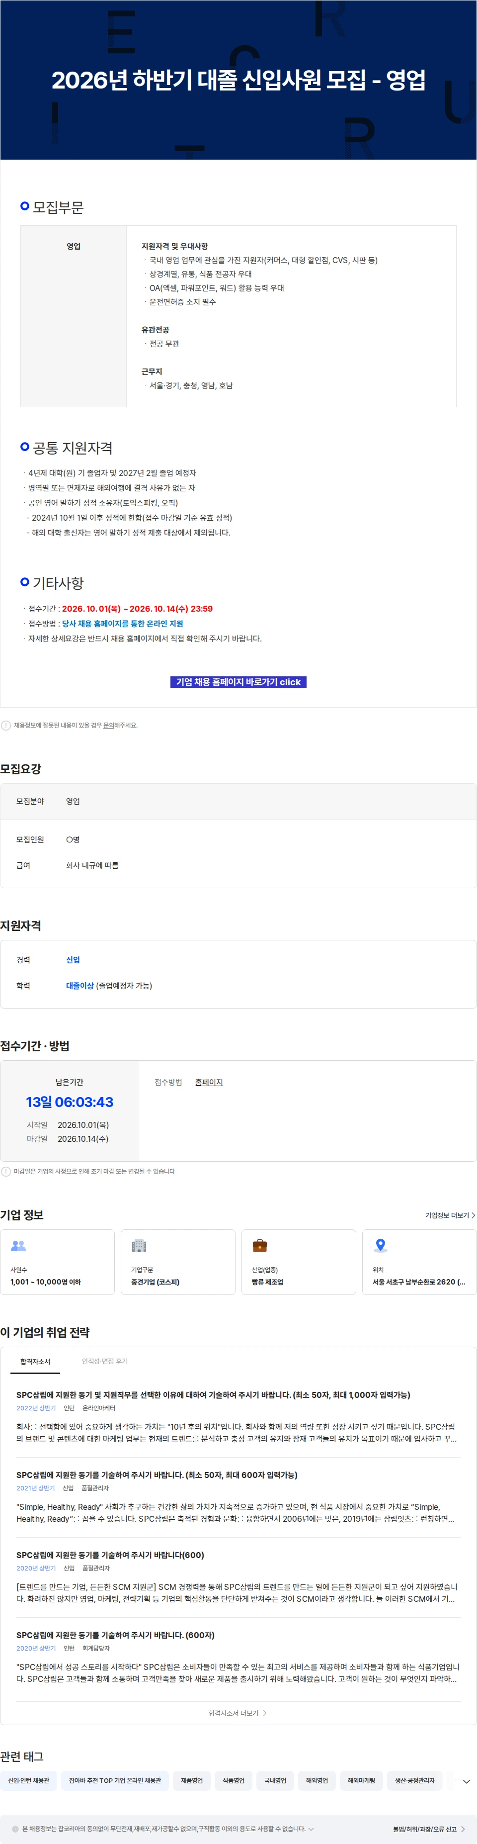Image resolution: width=477 pixels, height=1844 pixels.
Task: Click the info icon beside 채용정보 notice
Action: (x=6, y=725)
